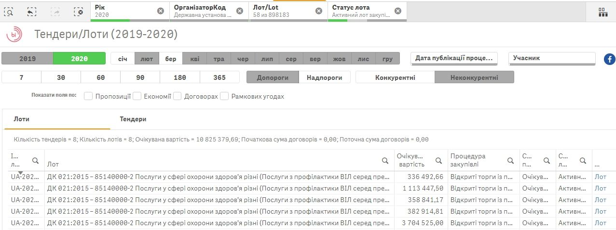The width and height of the screenshot is (616, 230).
Task: Filter by Допороги procurements
Action: tap(273, 77)
